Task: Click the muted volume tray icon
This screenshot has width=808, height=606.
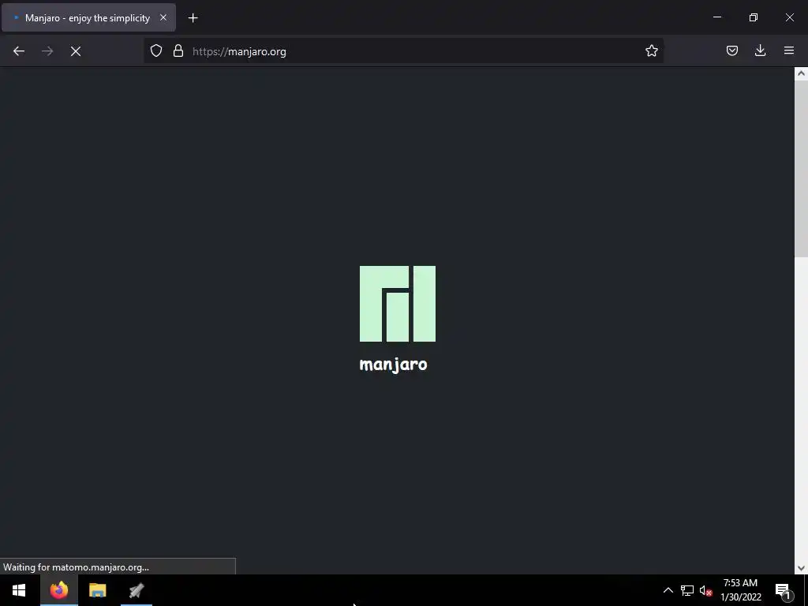Action: coord(705,590)
